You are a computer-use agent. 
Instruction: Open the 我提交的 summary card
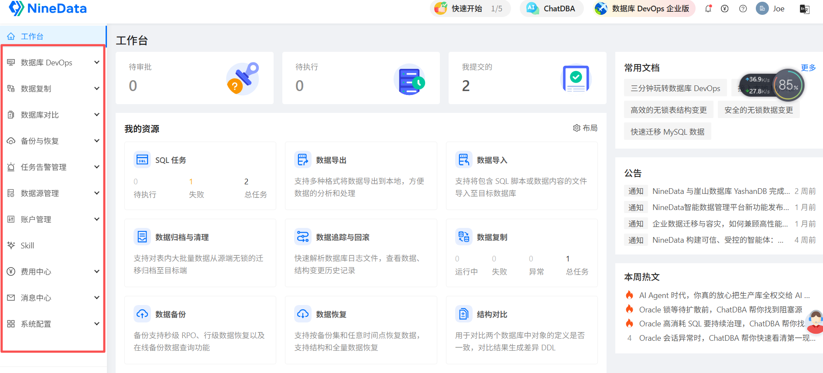[528, 78]
